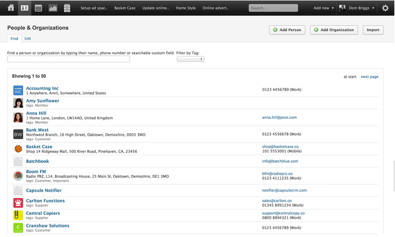Click green plus on Add Person

pyautogui.click(x=275, y=30)
